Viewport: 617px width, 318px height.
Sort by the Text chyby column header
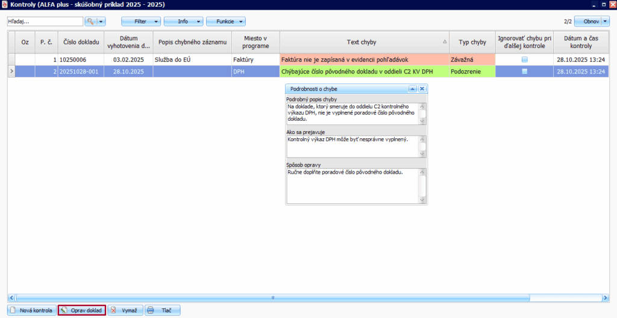pyautogui.click(x=362, y=42)
